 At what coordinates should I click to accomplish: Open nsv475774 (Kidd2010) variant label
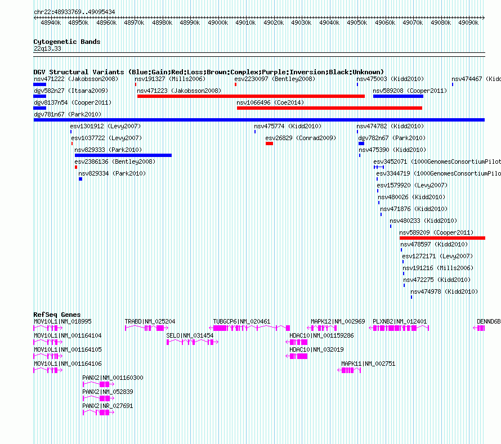288,126
